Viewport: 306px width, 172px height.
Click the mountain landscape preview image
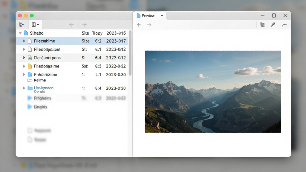(x=213, y=92)
